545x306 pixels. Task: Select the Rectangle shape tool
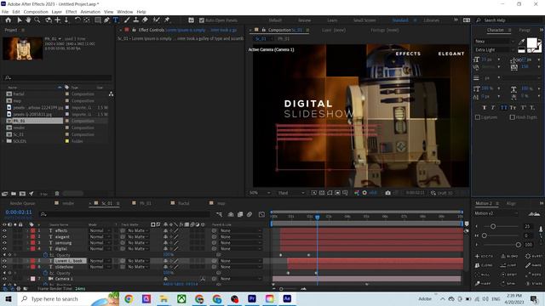98,20
